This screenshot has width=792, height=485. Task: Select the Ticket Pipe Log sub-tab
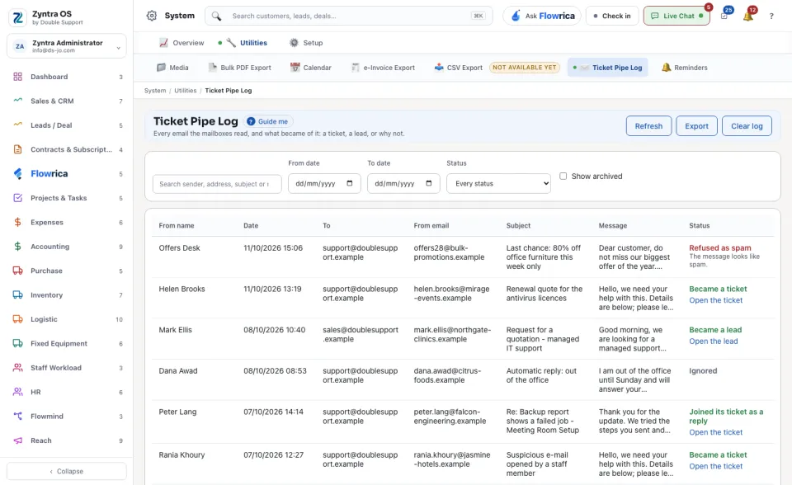608,68
